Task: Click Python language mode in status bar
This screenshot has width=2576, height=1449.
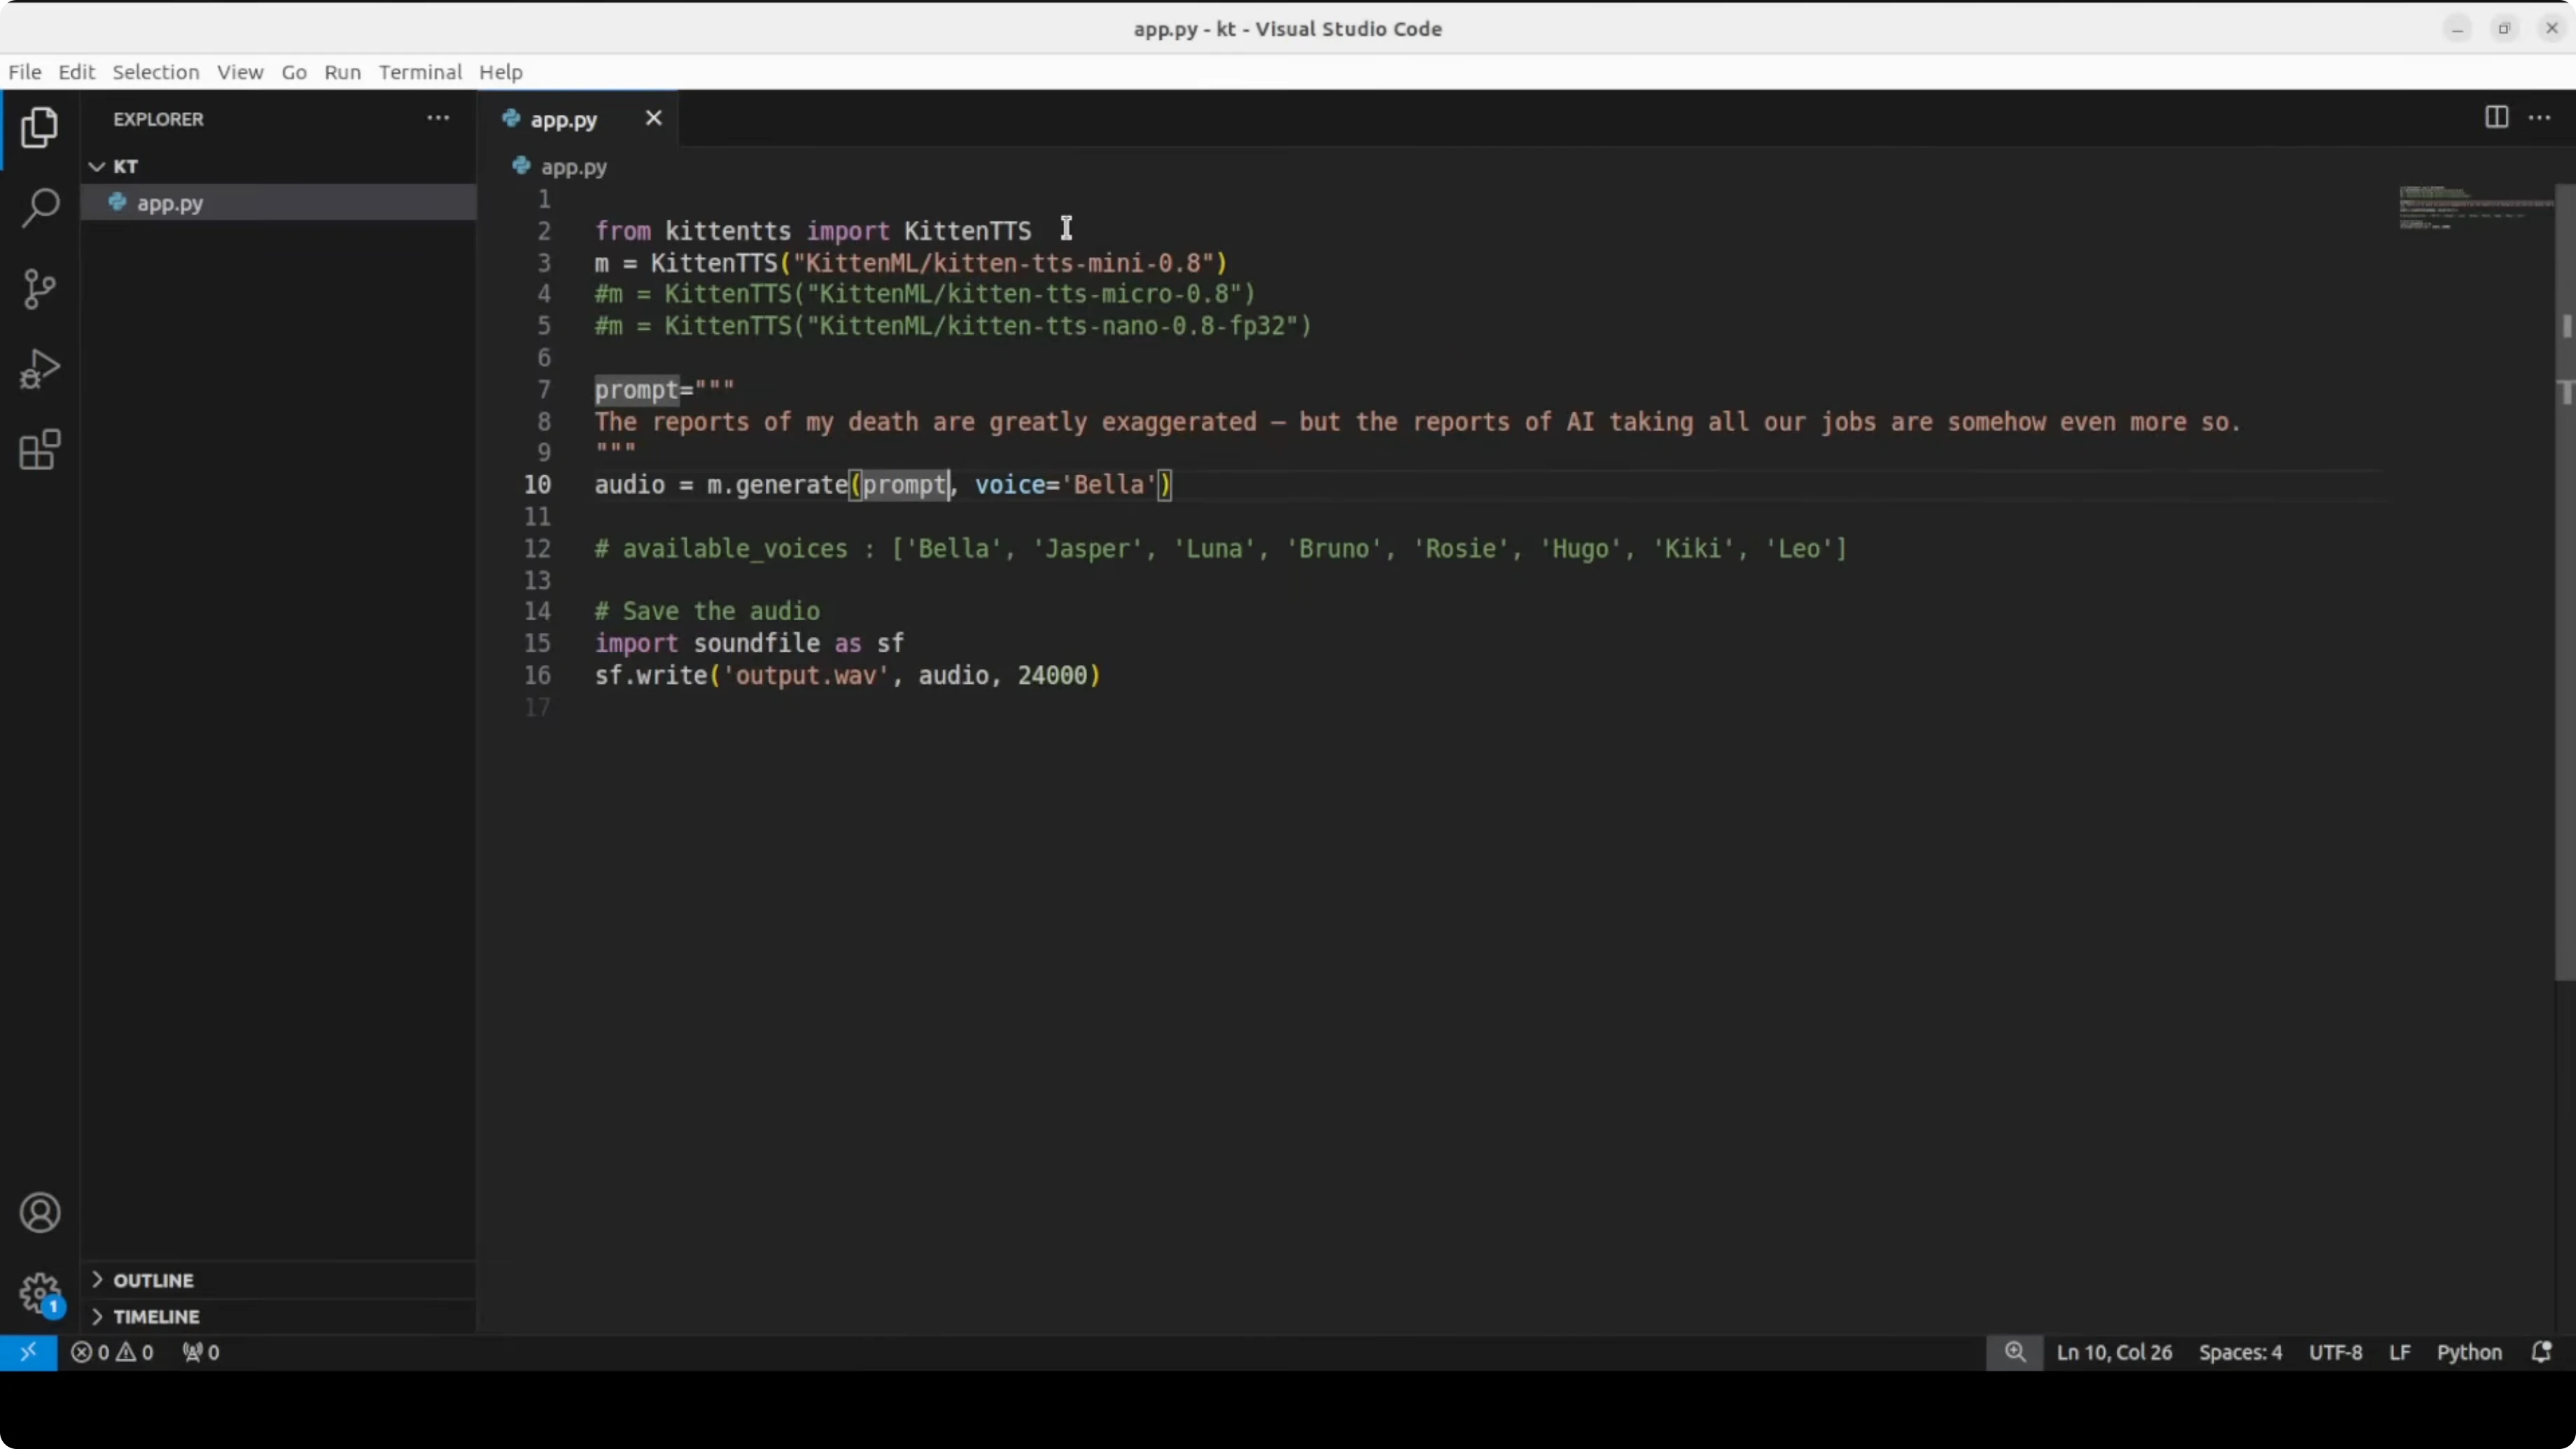Action: (x=2468, y=1352)
